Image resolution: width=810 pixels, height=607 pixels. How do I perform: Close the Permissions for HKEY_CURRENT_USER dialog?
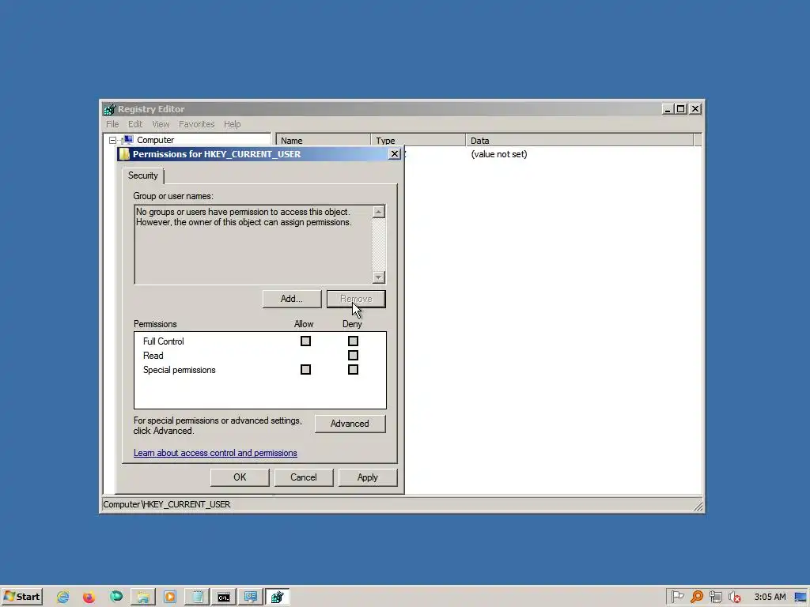(395, 154)
